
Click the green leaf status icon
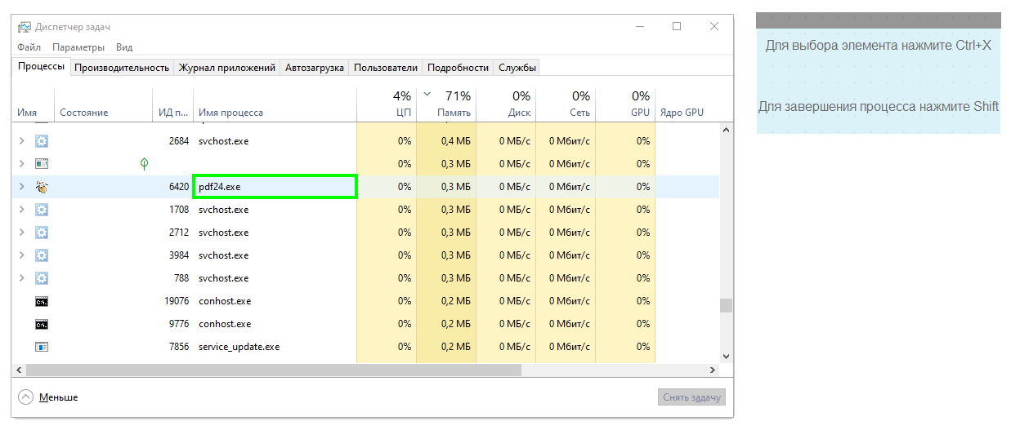[x=144, y=164]
